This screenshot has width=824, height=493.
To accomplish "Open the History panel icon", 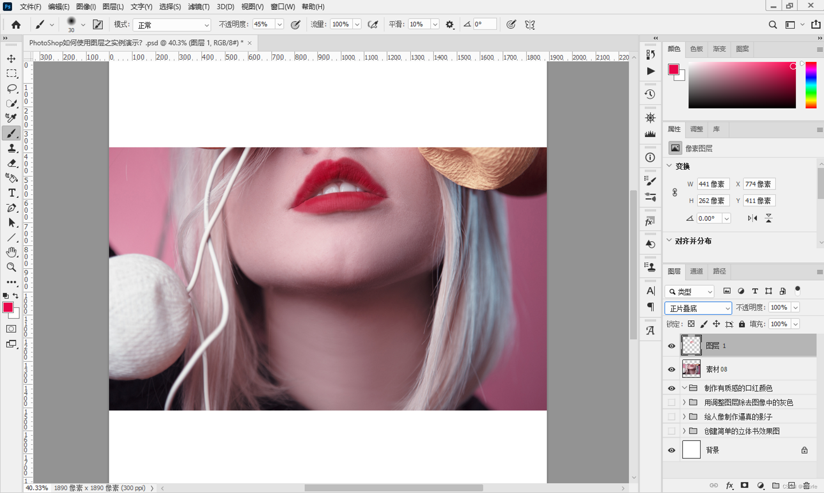I will (650, 94).
